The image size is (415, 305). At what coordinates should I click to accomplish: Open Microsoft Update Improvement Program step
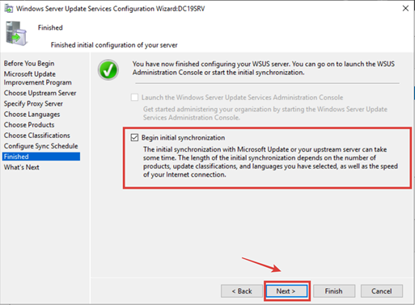point(38,78)
